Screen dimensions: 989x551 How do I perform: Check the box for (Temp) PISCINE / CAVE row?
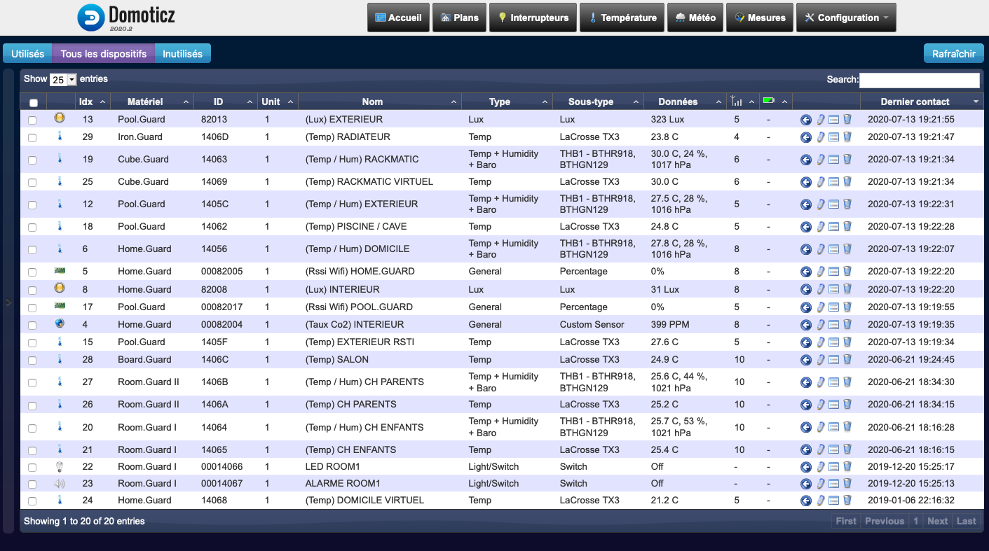point(32,228)
